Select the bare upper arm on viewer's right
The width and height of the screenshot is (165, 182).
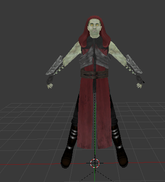point(117,54)
